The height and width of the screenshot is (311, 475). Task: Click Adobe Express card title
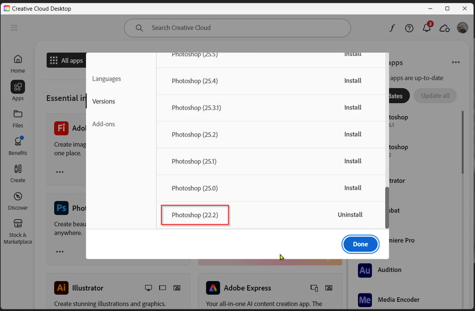tap(248, 288)
